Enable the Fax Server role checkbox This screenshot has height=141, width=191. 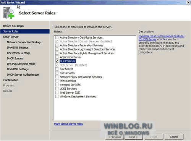57,69
